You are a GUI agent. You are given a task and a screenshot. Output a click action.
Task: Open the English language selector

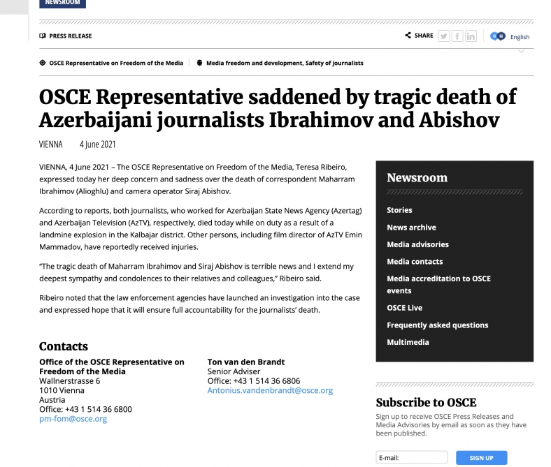pyautogui.click(x=520, y=37)
